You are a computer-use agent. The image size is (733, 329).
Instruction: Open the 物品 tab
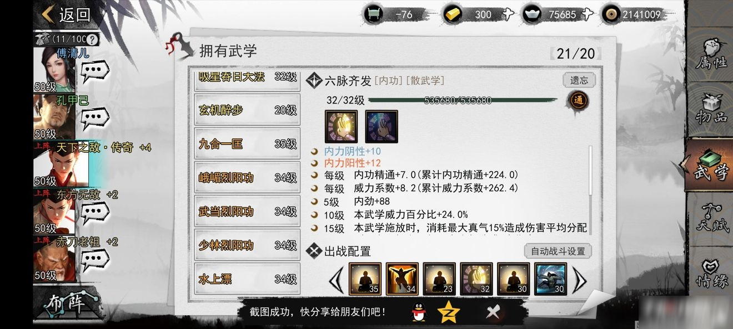[x=711, y=109]
